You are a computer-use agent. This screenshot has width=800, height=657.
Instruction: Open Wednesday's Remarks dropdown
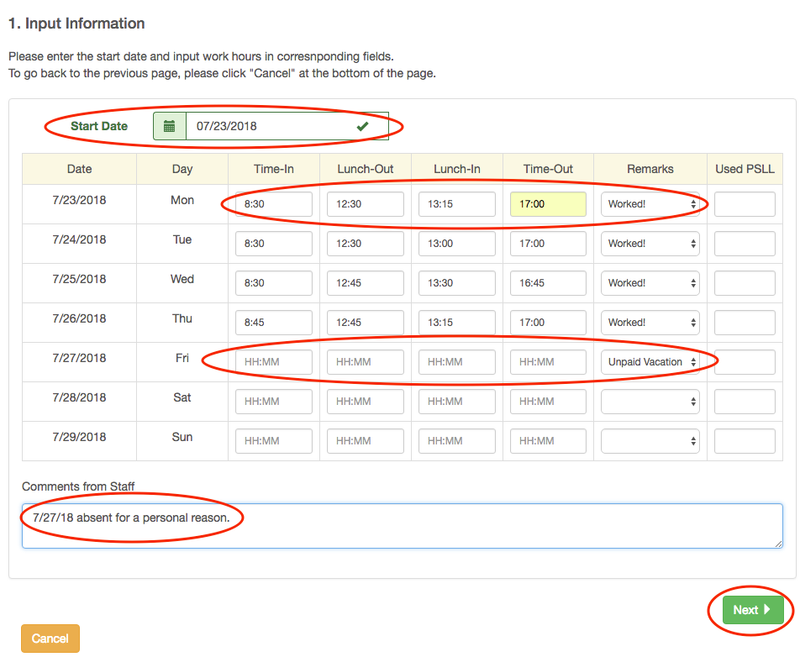coord(650,283)
